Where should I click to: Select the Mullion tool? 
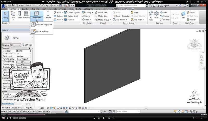pyautogui.click(x=69, y=20)
